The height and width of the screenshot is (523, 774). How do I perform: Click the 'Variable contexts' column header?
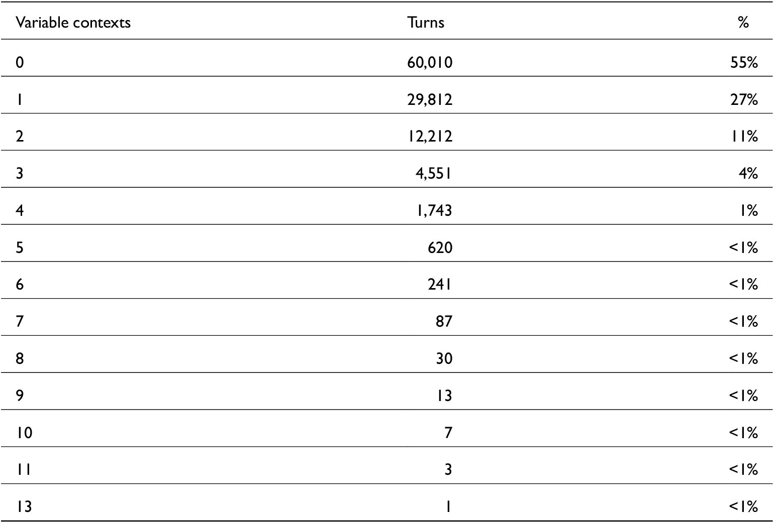point(73,23)
